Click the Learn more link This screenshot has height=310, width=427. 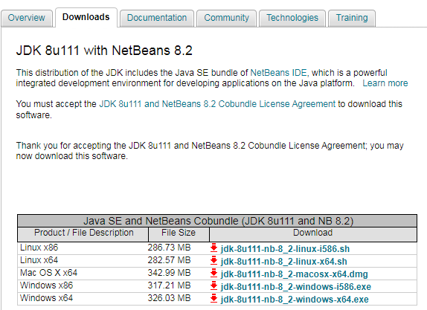[385, 83]
